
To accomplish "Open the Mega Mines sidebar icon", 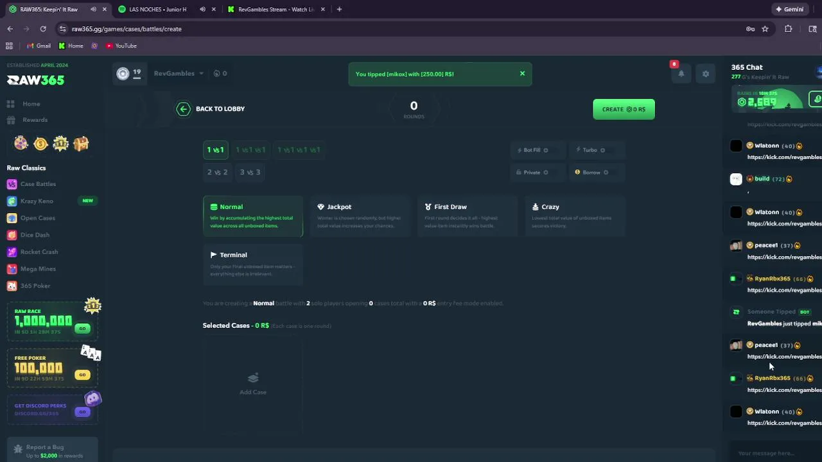I will [12, 269].
